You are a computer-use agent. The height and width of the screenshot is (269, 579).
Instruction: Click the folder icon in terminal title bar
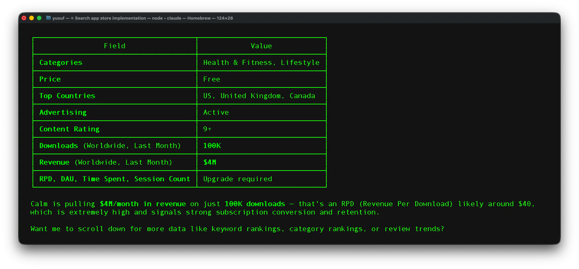(48, 18)
